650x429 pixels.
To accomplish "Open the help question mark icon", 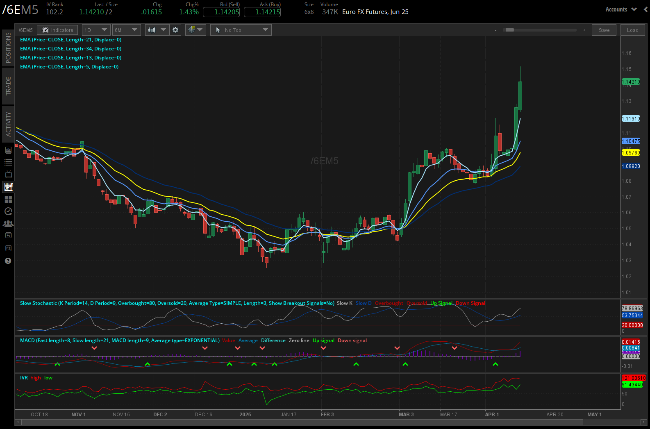I will pyautogui.click(x=8, y=261).
